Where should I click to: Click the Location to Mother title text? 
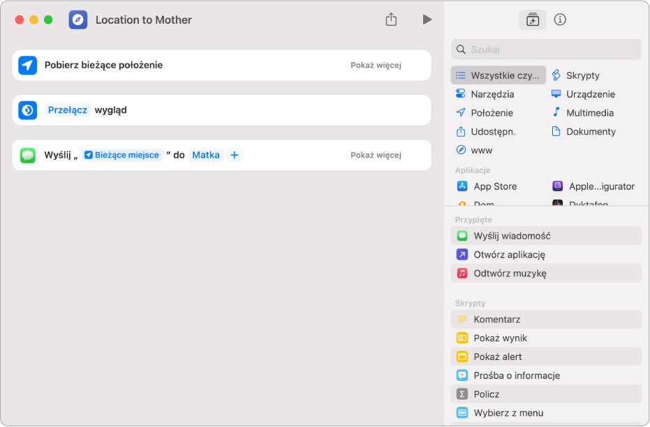pos(143,20)
